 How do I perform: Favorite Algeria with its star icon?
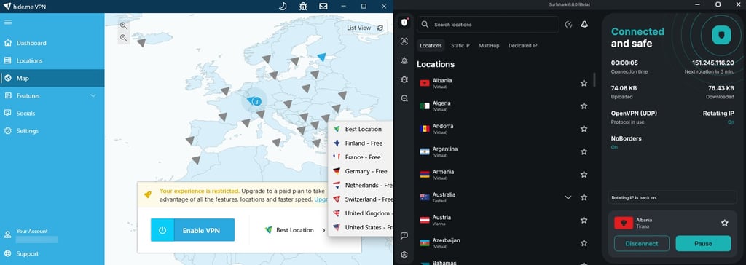(584, 106)
